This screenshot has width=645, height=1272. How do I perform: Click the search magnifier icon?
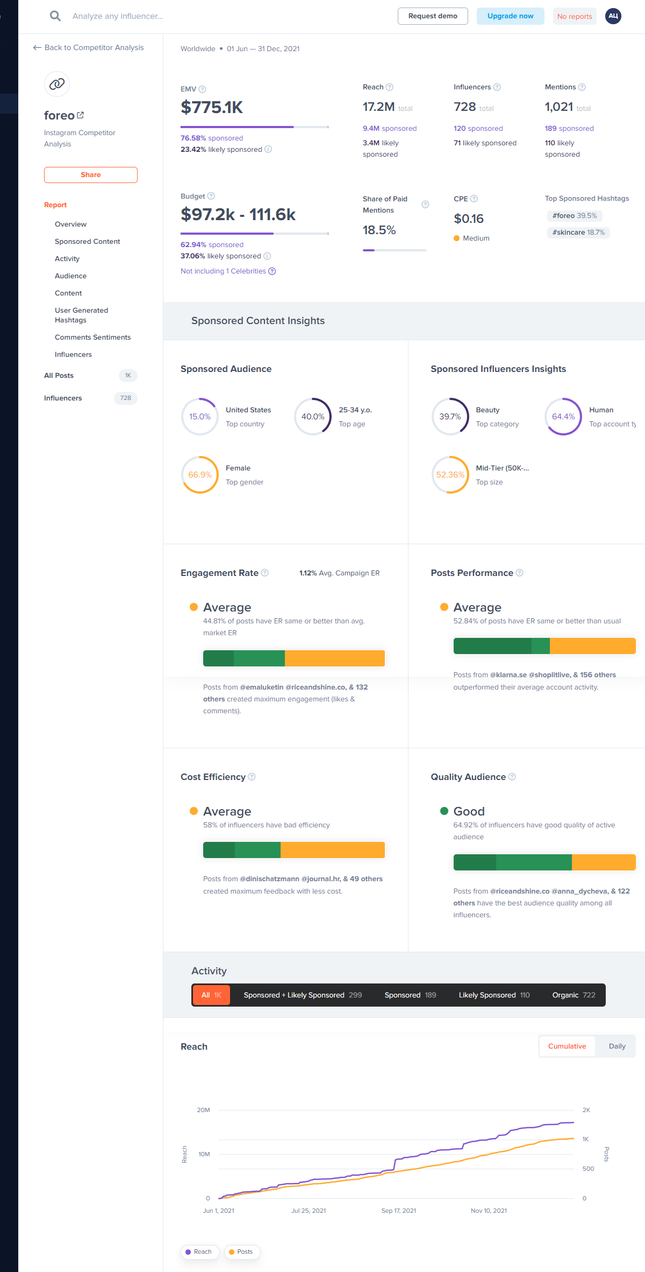point(55,16)
